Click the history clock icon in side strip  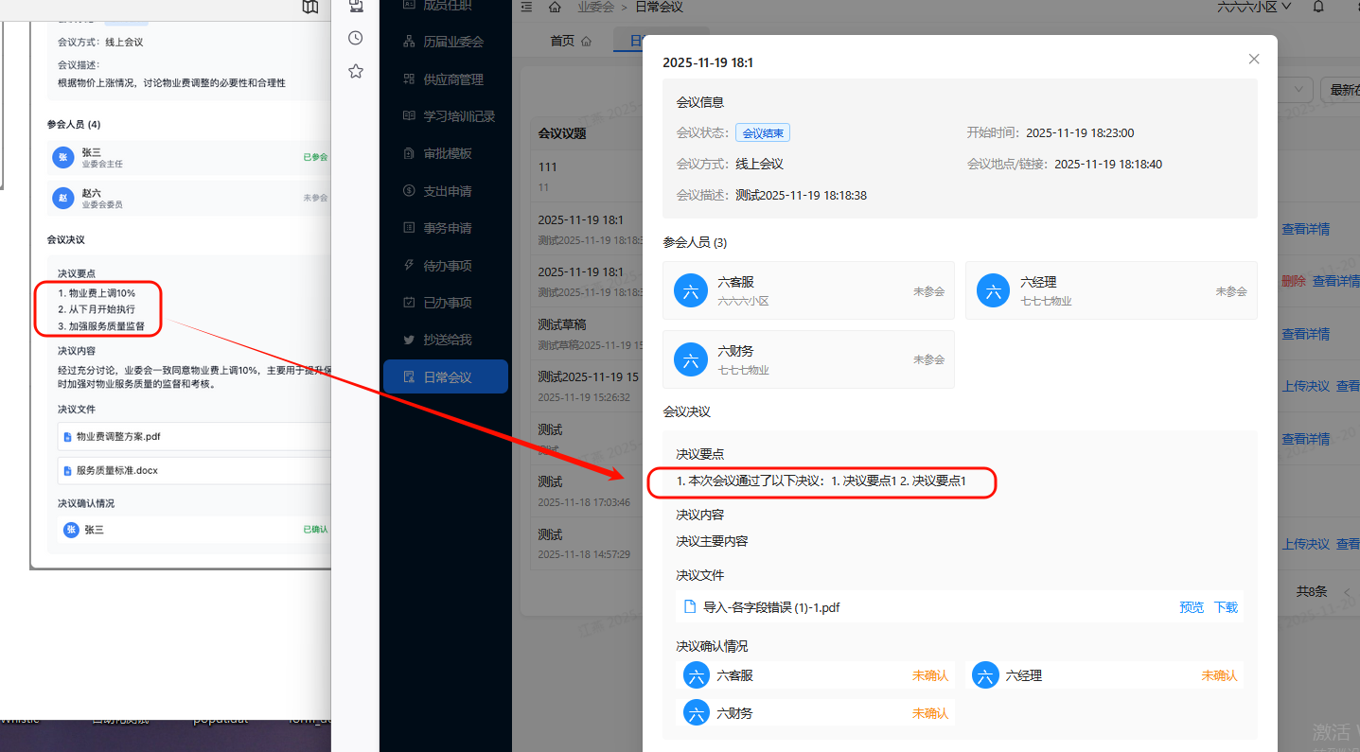coord(356,38)
